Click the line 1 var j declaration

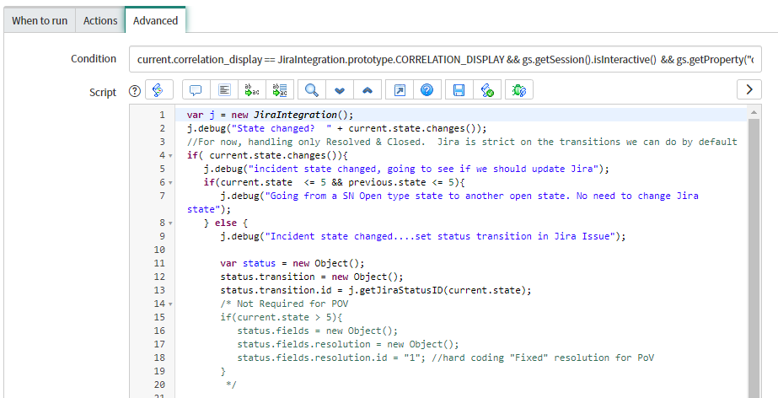pos(271,115)
